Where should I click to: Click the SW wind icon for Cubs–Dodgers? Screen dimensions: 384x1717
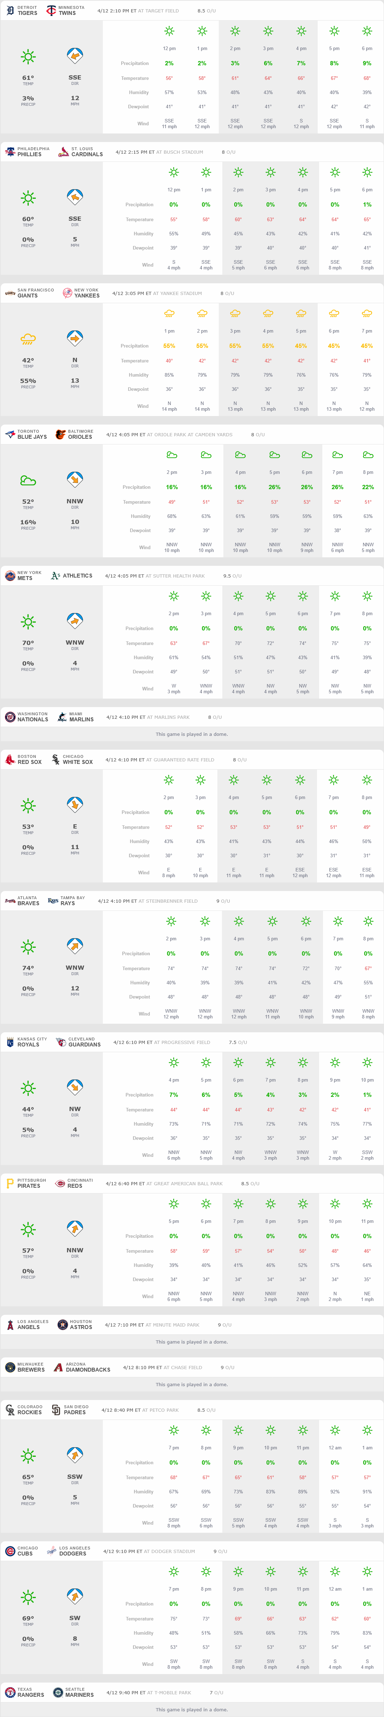(x=74, y=1596)
